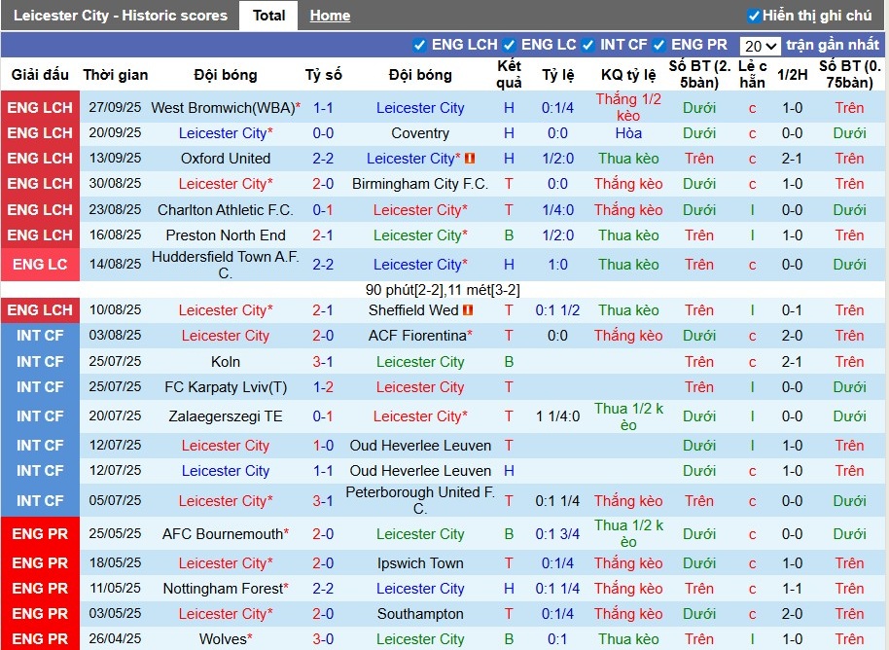
Task: Uncheck the ENG LC filter checkbox
Action: click(x=509, y=44)
